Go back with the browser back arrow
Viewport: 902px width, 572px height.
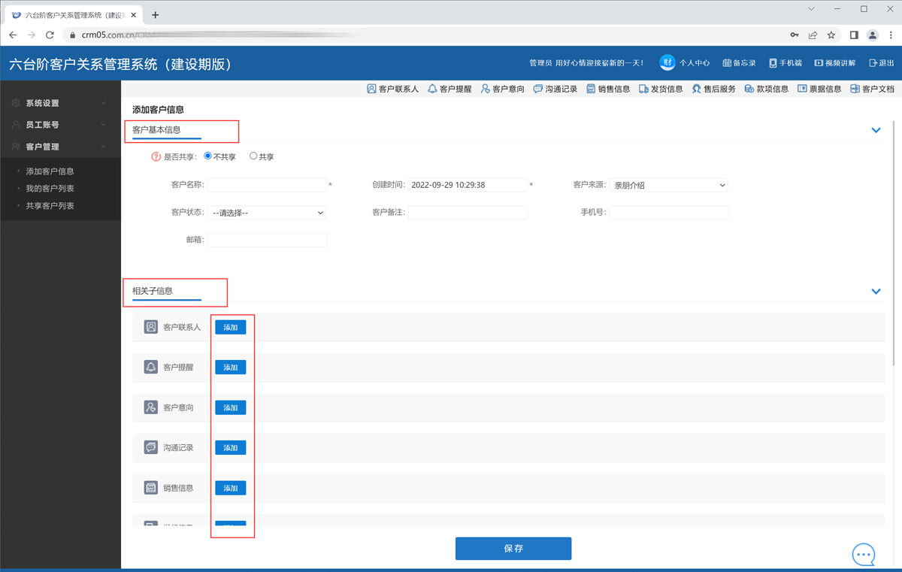coord(13,35)
